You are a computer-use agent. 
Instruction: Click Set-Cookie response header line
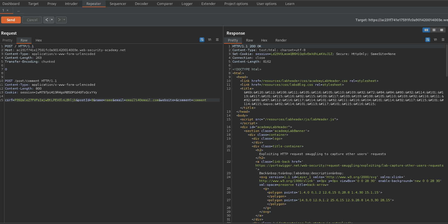click(314, 54)
